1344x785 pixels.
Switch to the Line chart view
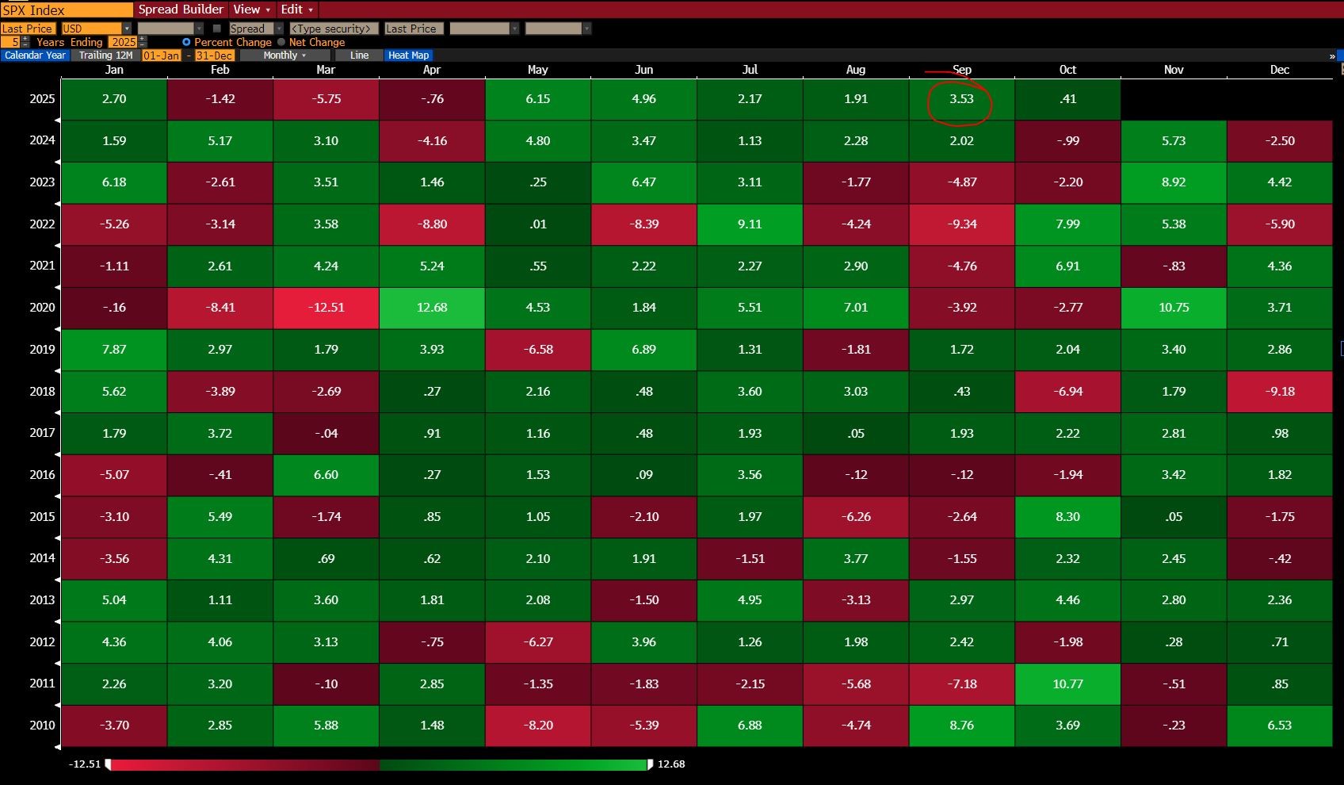(x=359, y=56)
